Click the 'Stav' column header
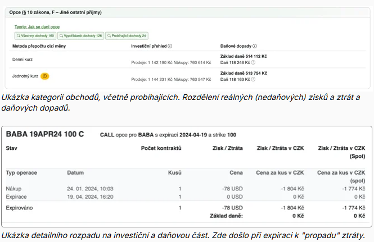This screenshot has width=374, height=242. pos(11,148)
